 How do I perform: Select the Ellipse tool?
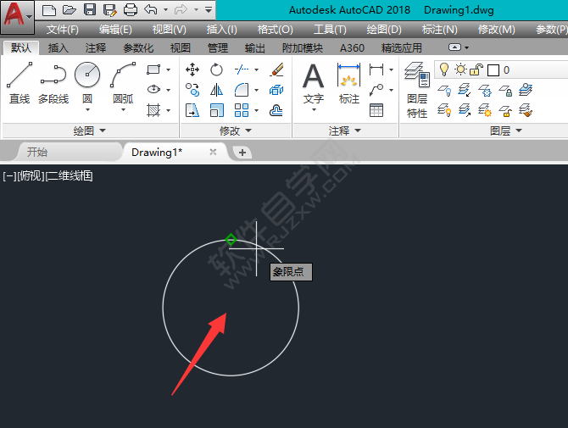pyautogui.click(x=153, y=90)
